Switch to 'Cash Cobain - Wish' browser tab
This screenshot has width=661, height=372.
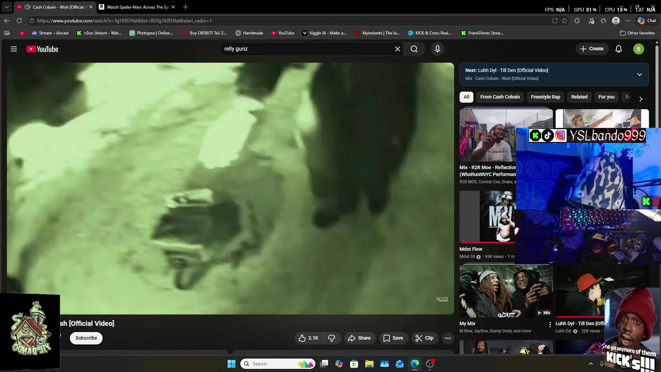point(55,7)
